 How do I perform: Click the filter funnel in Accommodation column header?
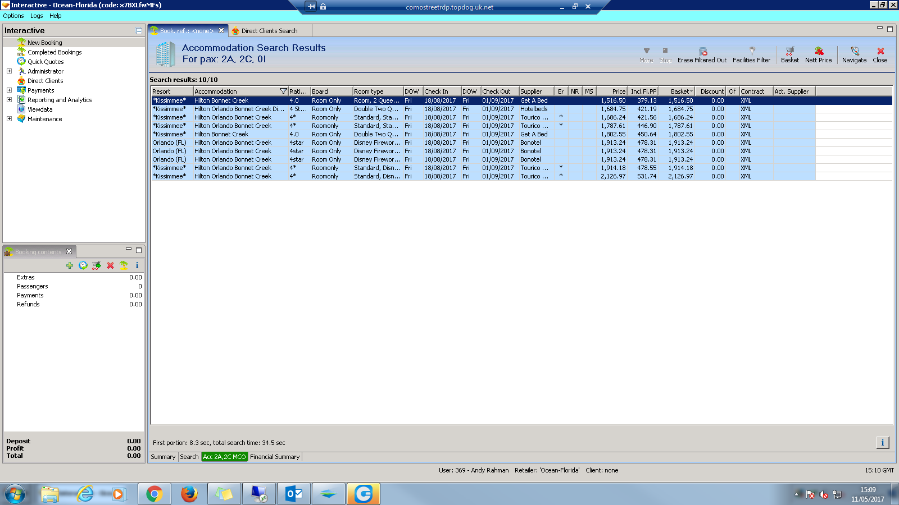(x=283, y=91)
